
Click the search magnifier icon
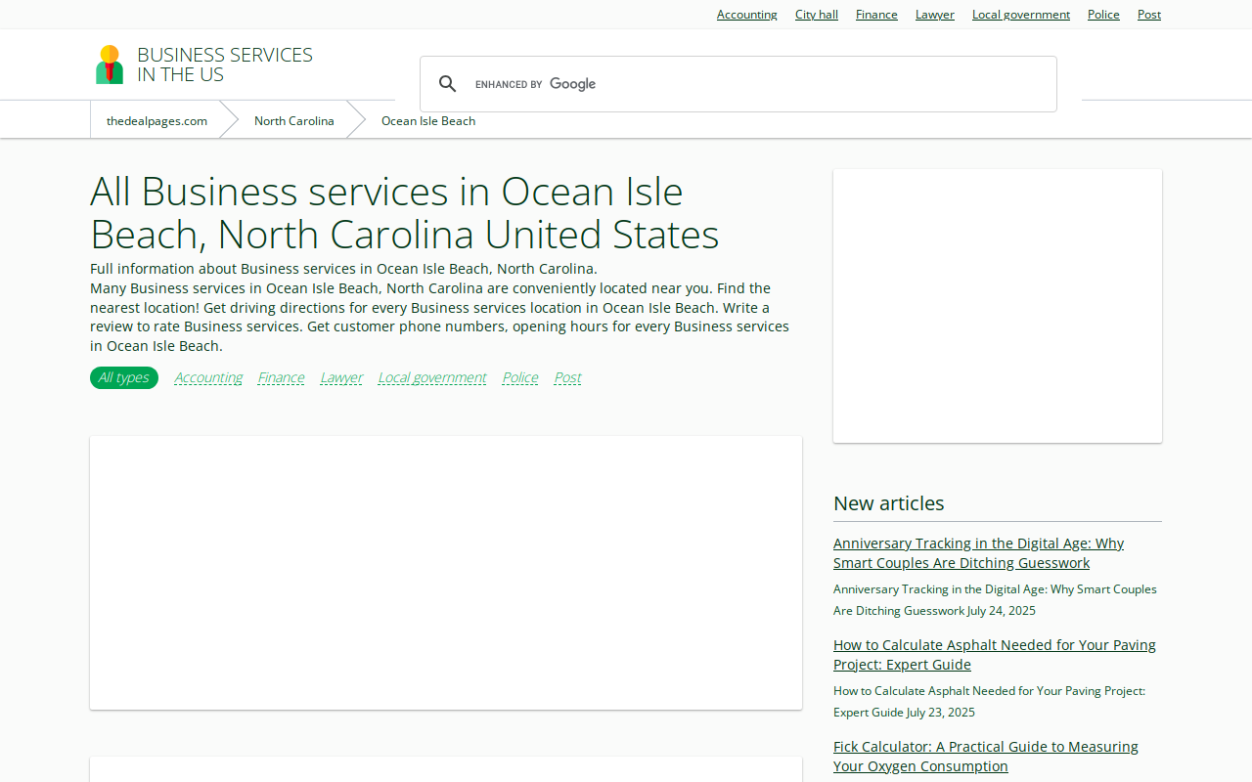[448, 84]
